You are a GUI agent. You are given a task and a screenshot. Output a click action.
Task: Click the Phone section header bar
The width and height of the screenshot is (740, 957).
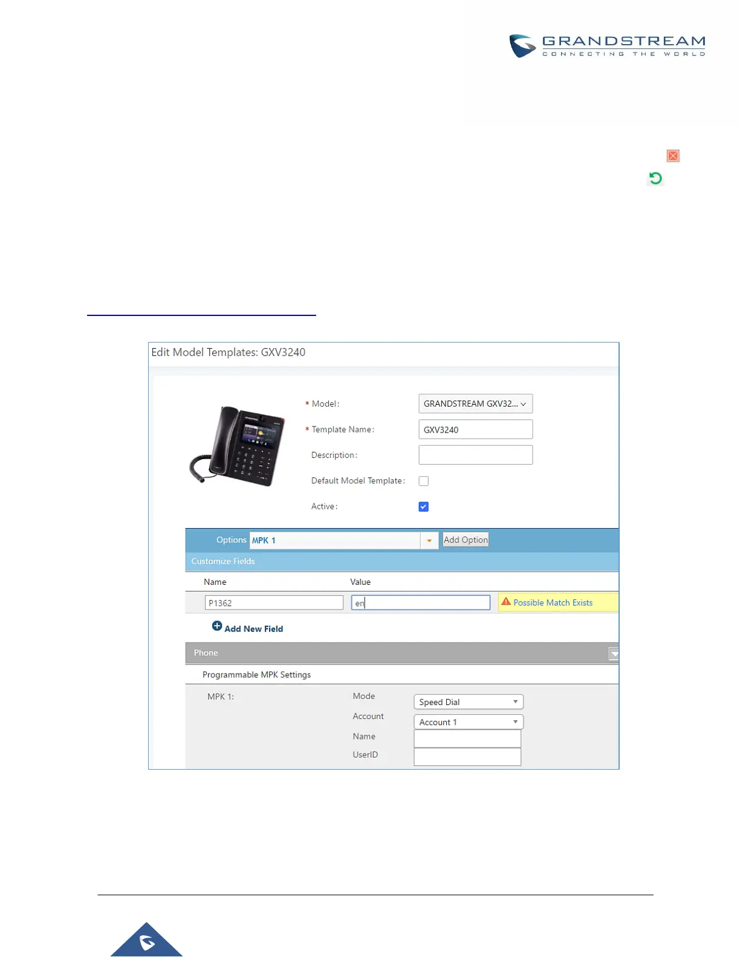(401, 653)
